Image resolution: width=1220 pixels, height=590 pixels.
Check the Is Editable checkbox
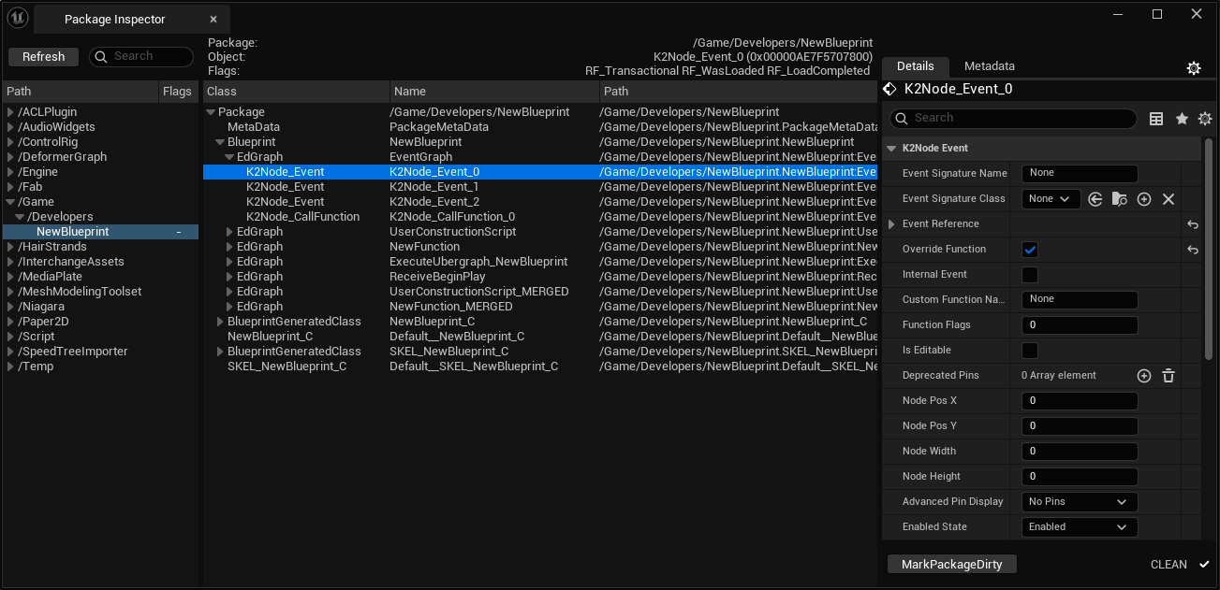tap(1030, 351)
